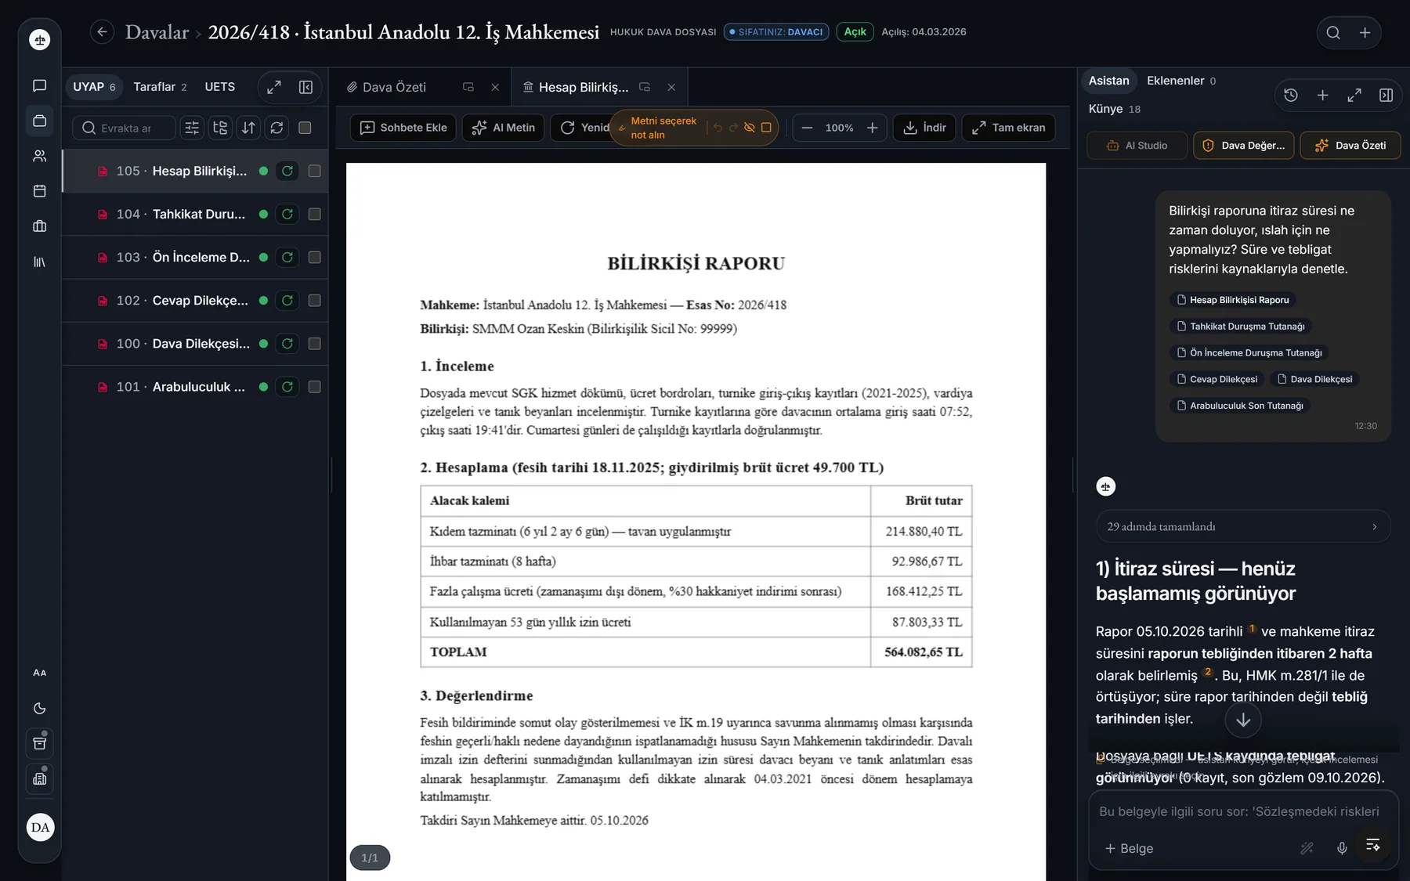Image resolution: width=1410 pixels, height=881 pixels.
Task: Click the sort order arrows icon
Action: [x=248, y=128]
